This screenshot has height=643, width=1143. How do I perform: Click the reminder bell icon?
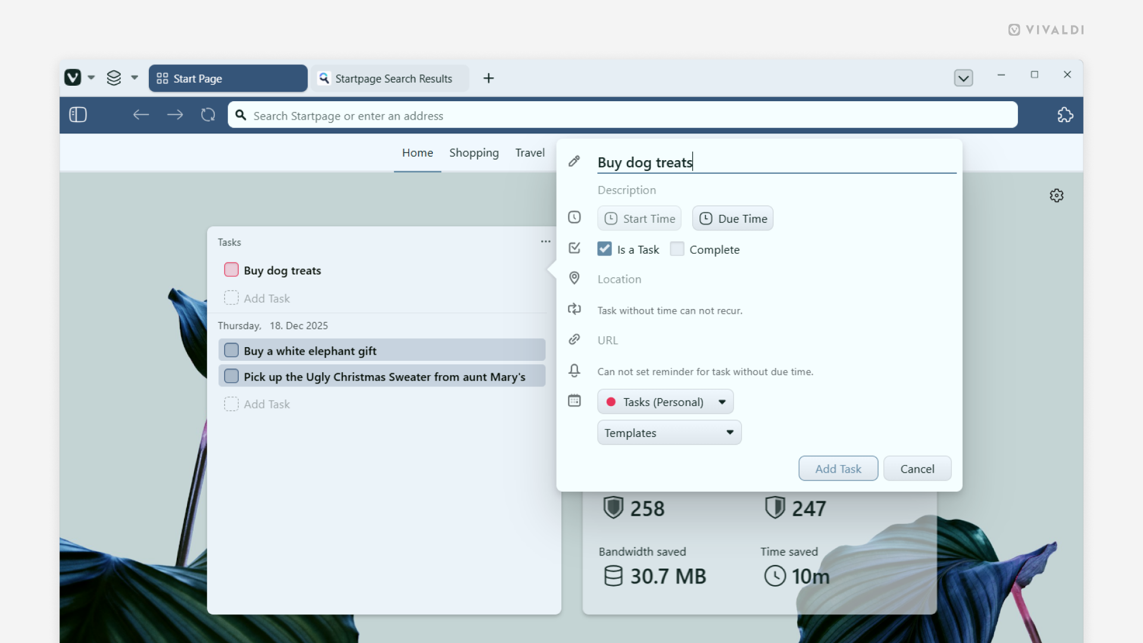tap(574, 370)
